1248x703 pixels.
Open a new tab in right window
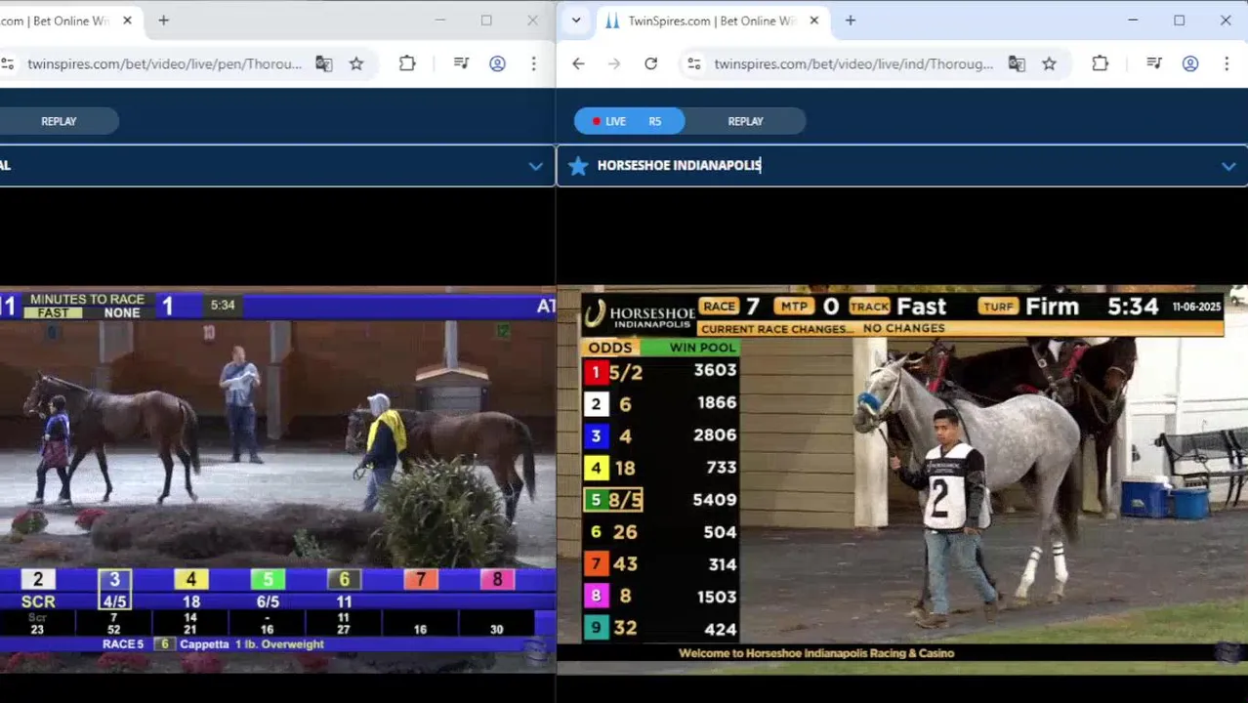pyautogui.click(x=850, y=21)
